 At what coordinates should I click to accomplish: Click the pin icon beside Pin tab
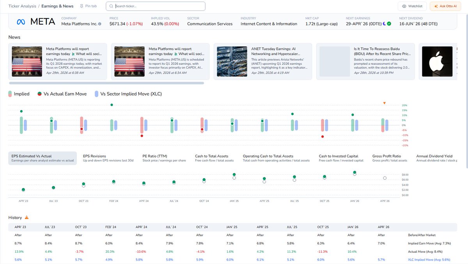click(82, 6)
